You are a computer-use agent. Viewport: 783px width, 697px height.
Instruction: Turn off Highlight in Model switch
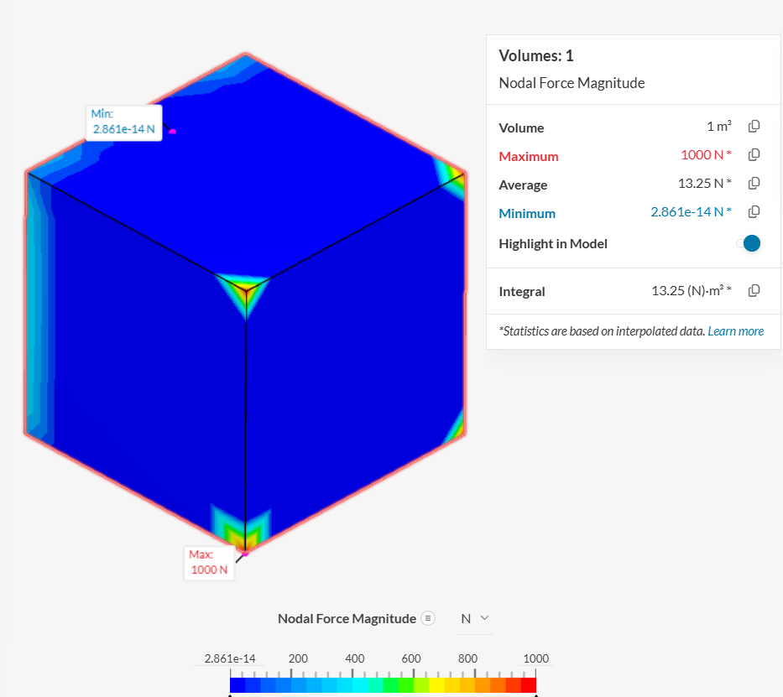click(x=749, y=243)
